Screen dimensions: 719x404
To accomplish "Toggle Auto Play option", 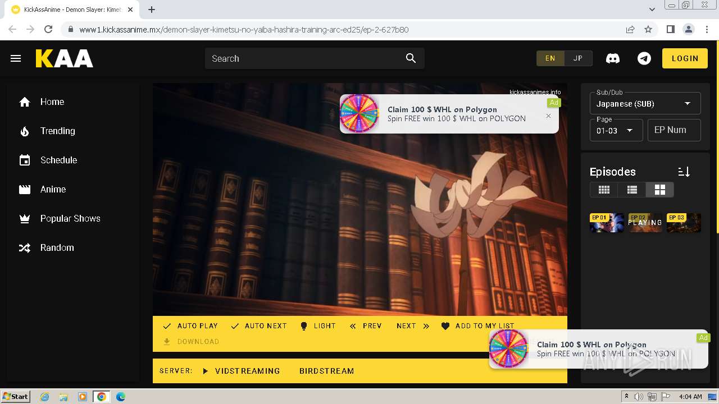I will pos(190,326).
